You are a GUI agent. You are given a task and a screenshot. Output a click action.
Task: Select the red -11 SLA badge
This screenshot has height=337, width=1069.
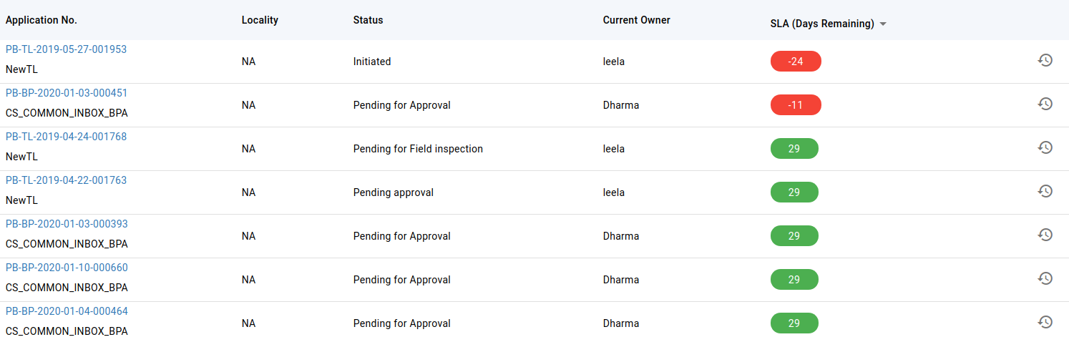796,105
